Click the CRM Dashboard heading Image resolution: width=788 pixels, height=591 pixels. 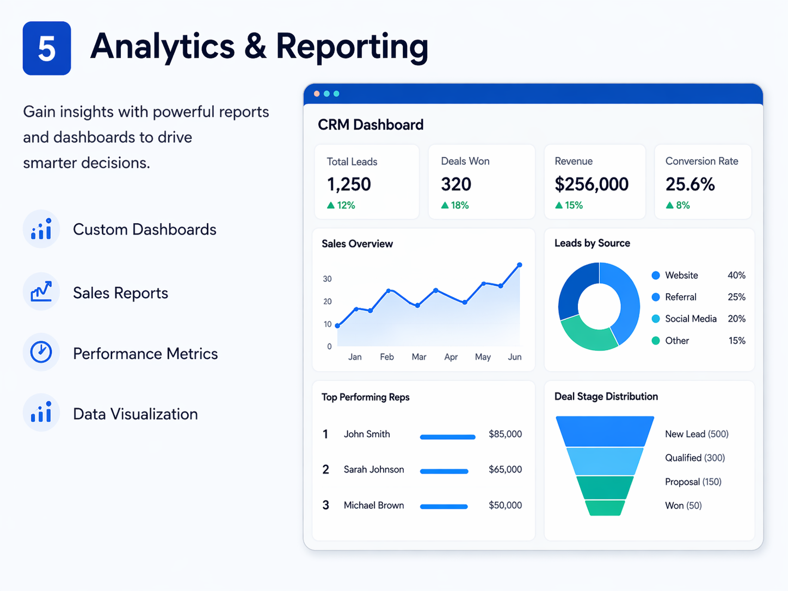click(371, 125)
